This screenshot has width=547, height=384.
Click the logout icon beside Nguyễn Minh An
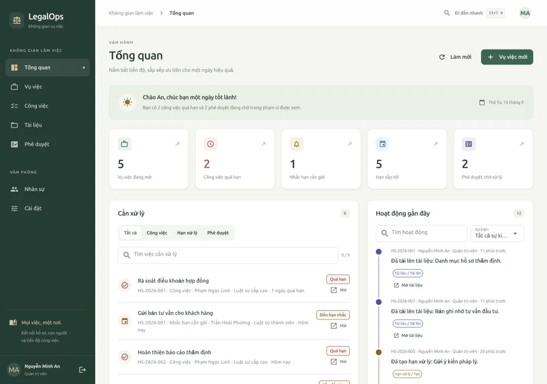click(83, 370)
